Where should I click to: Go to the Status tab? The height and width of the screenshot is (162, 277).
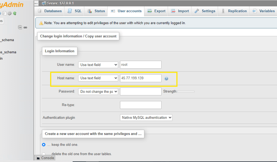click(96, 11)
